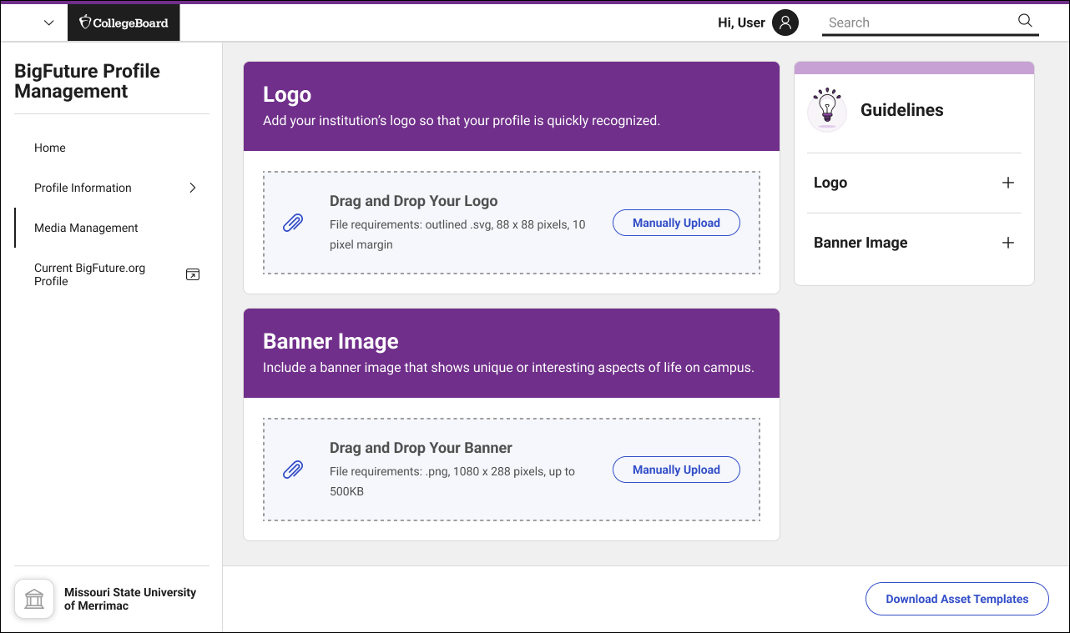Click Download Asset Templates button
1070x633 pixels.
coord(956,599)
